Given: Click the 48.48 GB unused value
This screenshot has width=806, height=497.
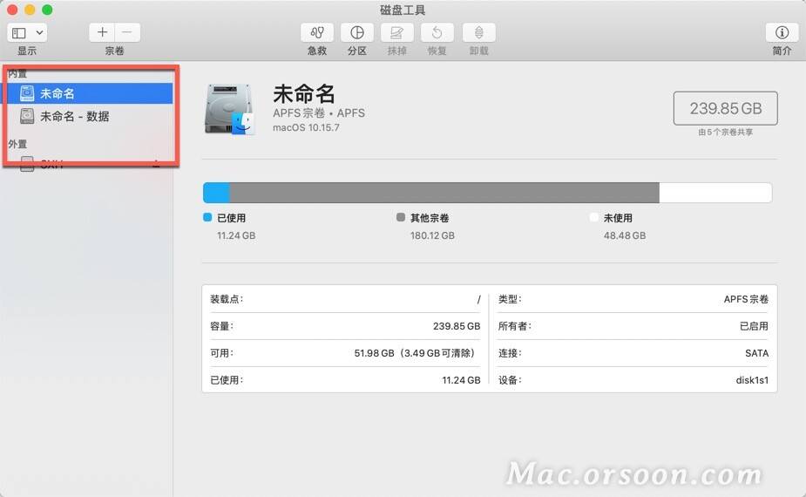Looking at the screenshot, I should tap(625, 235).
